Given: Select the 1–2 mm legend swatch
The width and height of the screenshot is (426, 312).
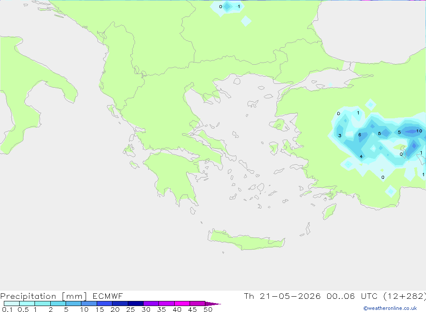Looking at the screenshot, I should point(43,303).
